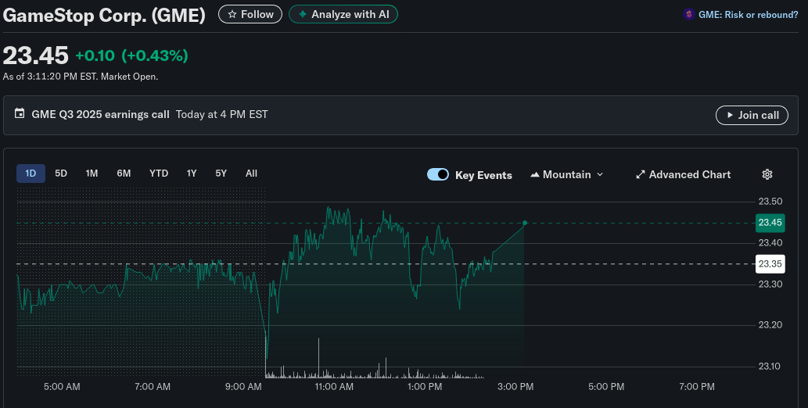This screenshot has height=408, width=808.
Task: Choose the YTD range tab
Action: point(159,174)
